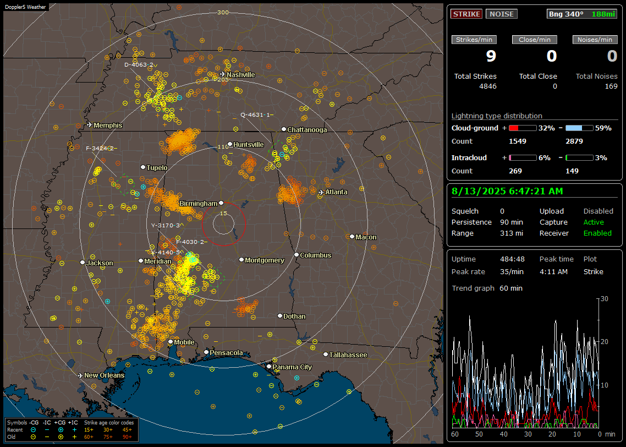Click the Close/min button
Image resolution: width=626 pixels, height=447 pixels.
click(535, 40)
